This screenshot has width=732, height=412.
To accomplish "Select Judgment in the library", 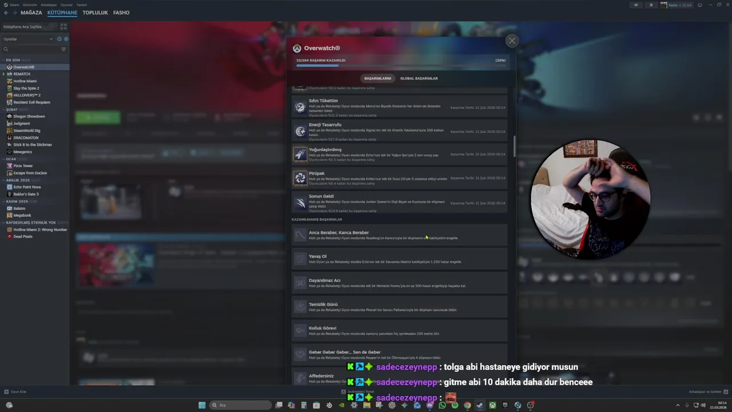I will tap(35, 124).
